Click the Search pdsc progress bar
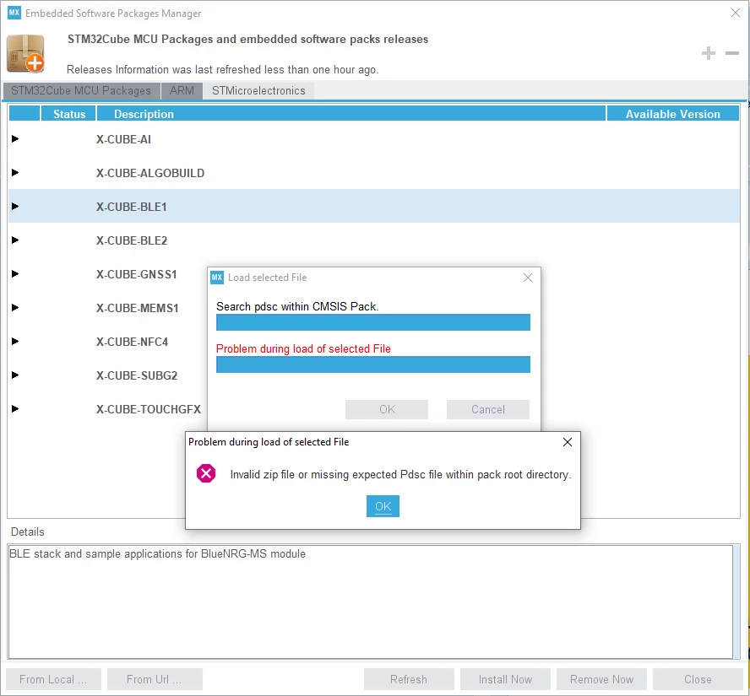Viewport: 750px width, 696px height. tap(373, 322)
